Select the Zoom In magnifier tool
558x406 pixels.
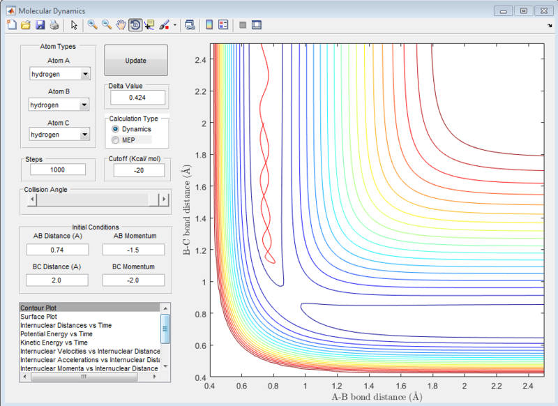92,25
